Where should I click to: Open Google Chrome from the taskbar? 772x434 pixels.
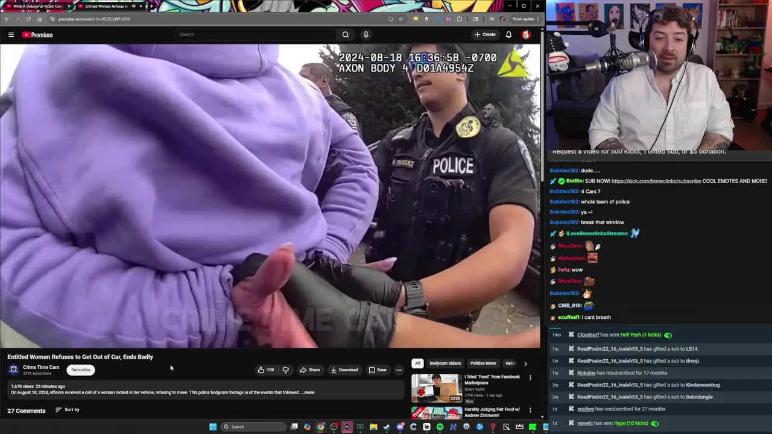coord(320,427)
